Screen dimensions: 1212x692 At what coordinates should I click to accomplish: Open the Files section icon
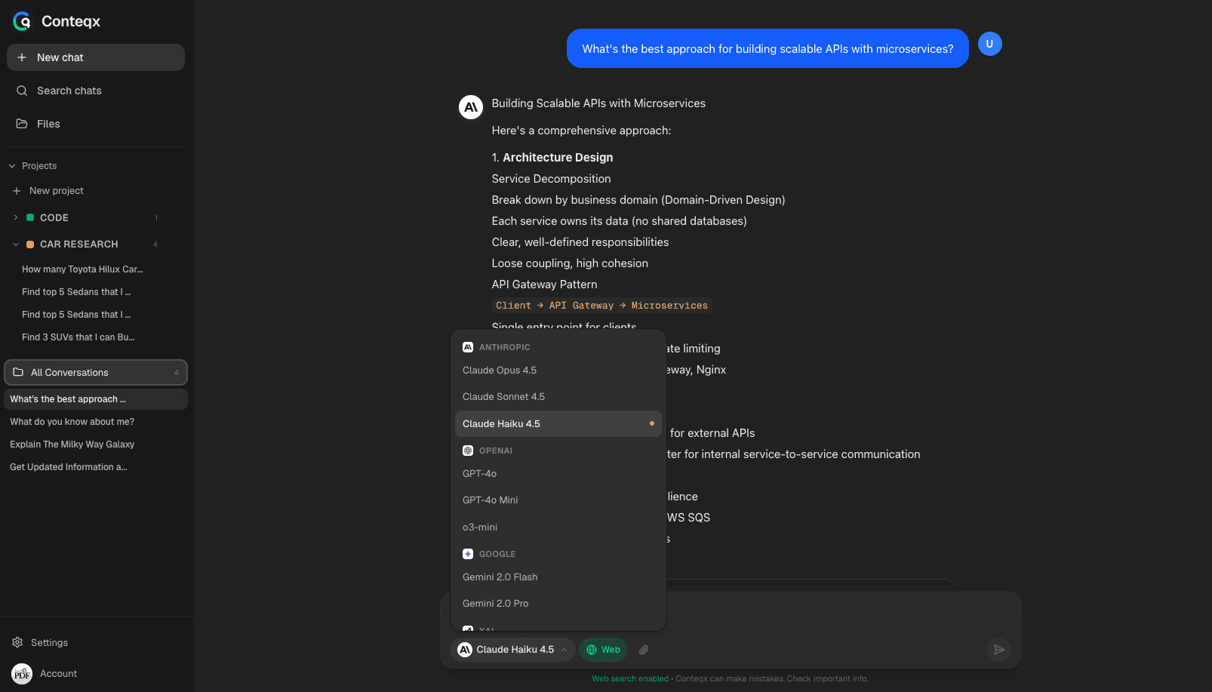click(x=23, y=124)
